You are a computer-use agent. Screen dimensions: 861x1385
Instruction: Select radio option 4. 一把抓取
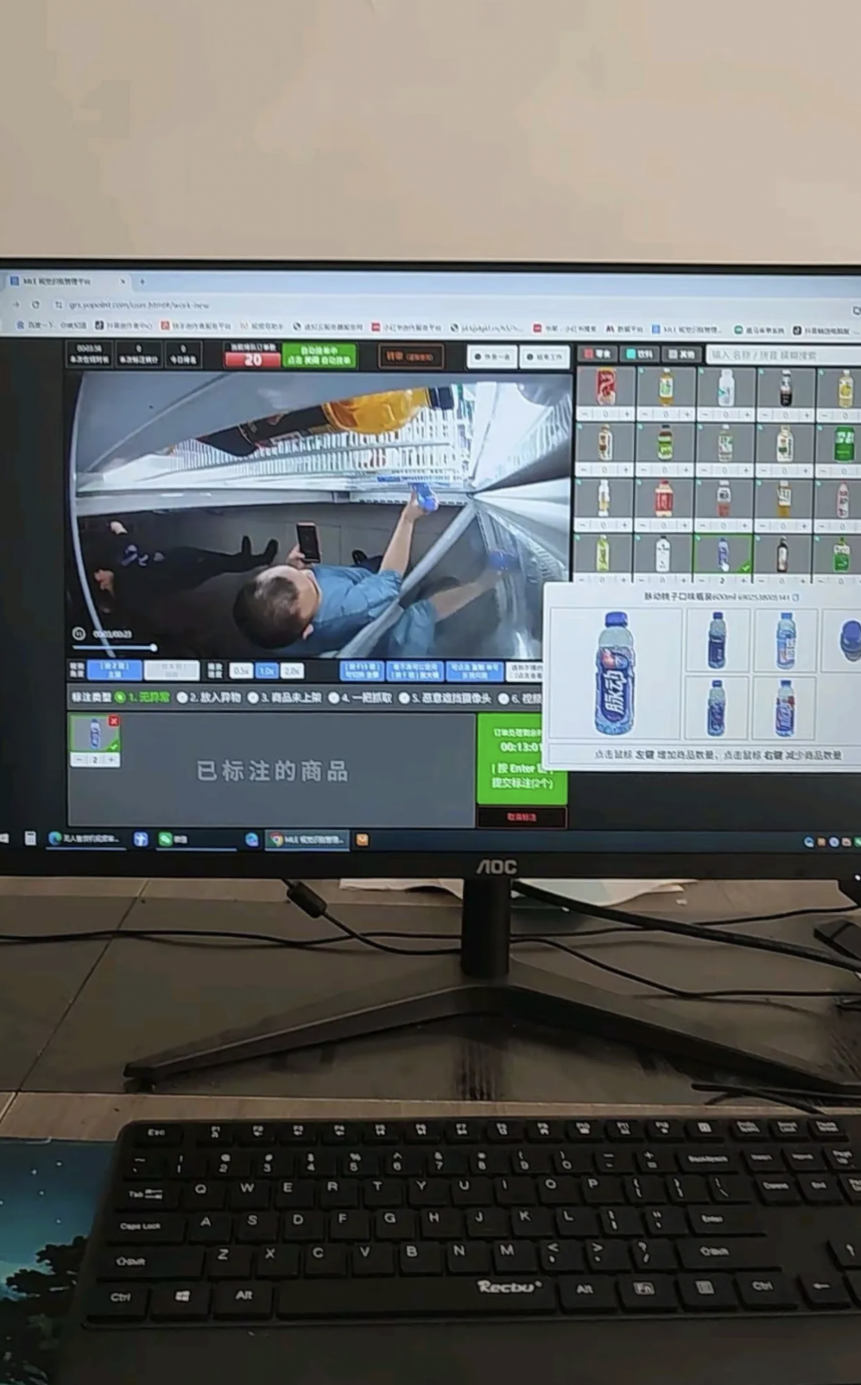click(334, 698)
